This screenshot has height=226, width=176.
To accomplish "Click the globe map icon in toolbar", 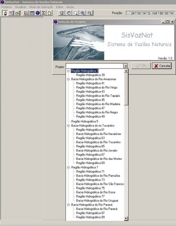I will [38, 13].
